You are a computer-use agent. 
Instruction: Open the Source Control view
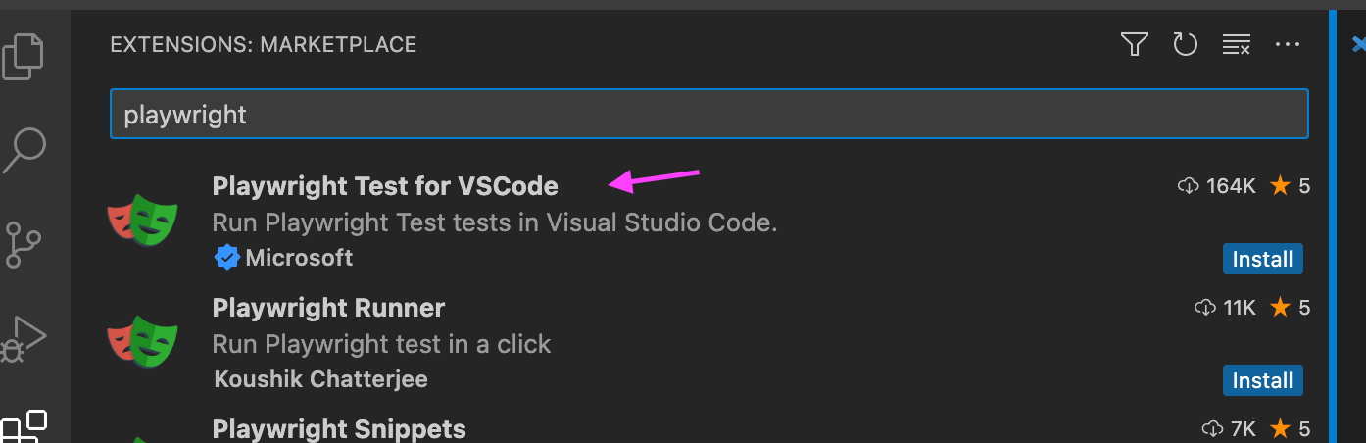coord(24,244)
